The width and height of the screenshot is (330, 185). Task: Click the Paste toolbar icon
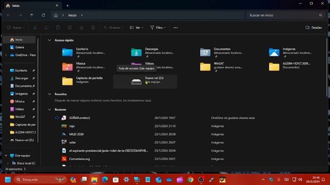coord(58,27)
